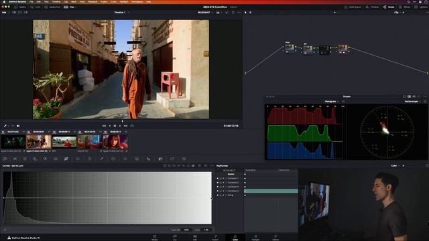Open the File menu
This screenshot has width=429, height=241.
click(32, 1)
